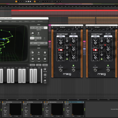The height and width of the screenshot is (118, 118).
Task: Toggle the ORBIT SYNC button
Action: click(39, 53)
